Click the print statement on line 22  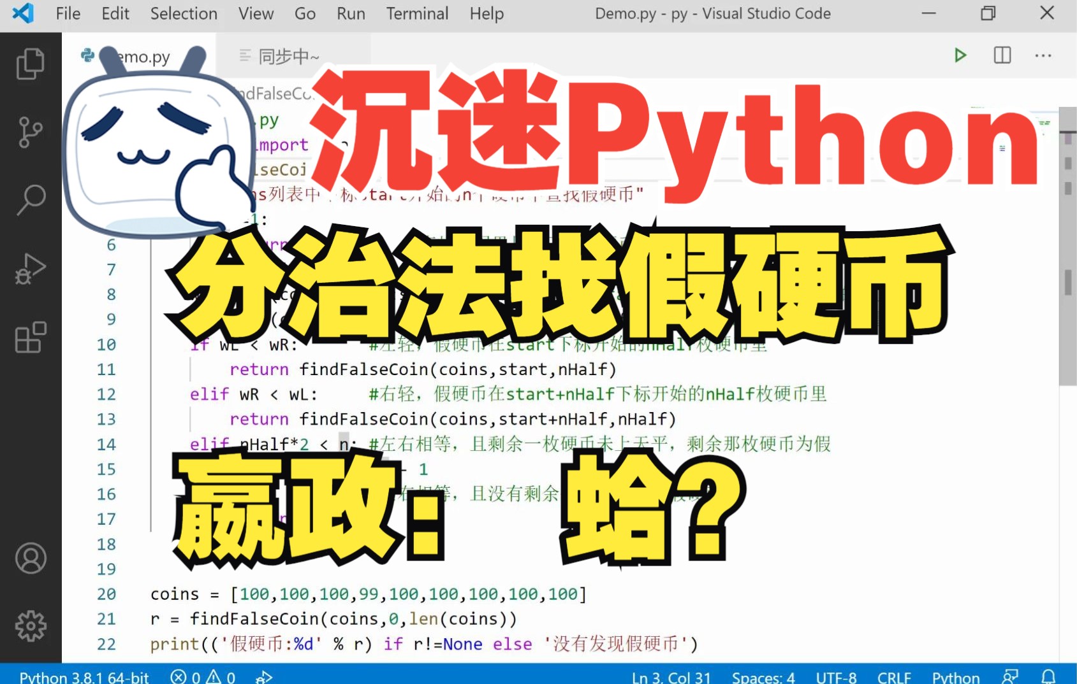424,644
